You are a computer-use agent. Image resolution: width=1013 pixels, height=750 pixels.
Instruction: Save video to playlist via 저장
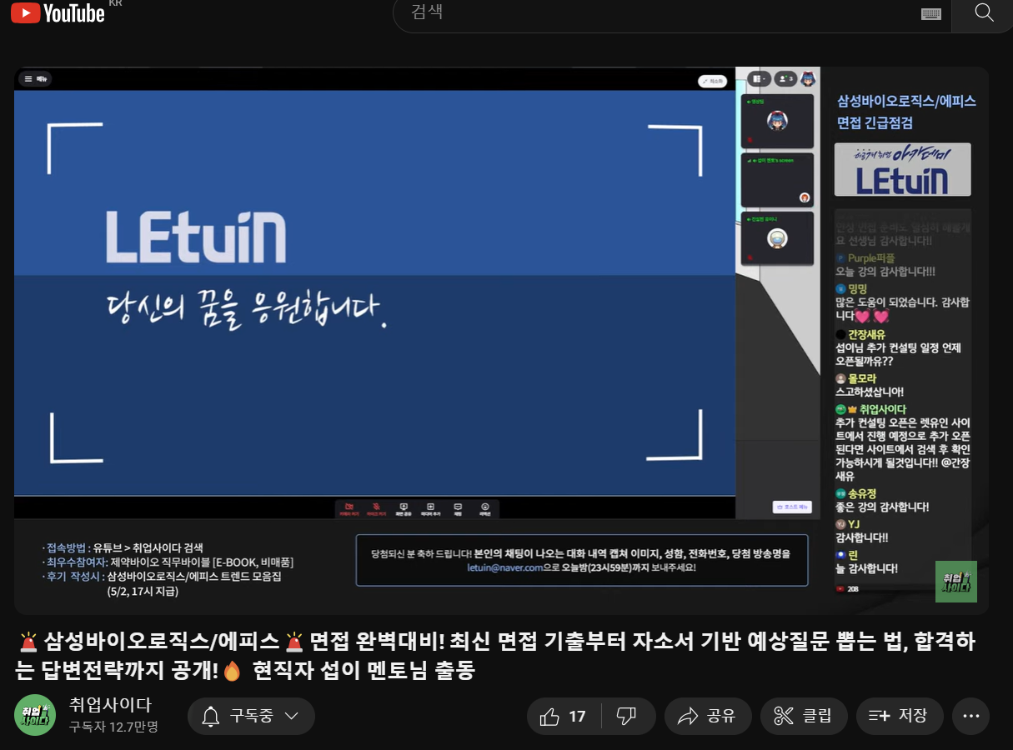tap(898, 716)
